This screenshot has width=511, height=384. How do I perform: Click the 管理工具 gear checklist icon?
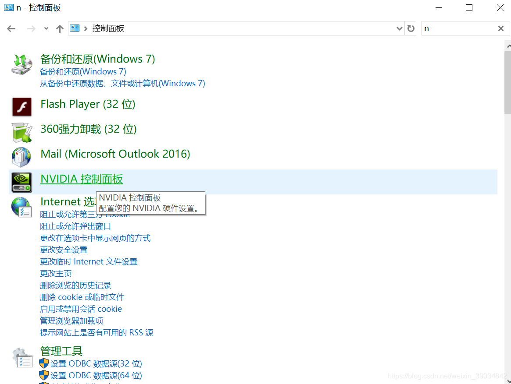coord(22,357)
